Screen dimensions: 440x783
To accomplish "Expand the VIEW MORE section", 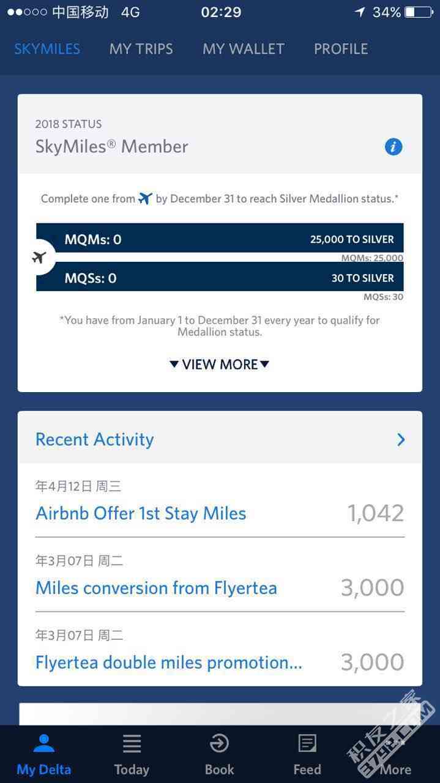I will click(x=219, y=364).
